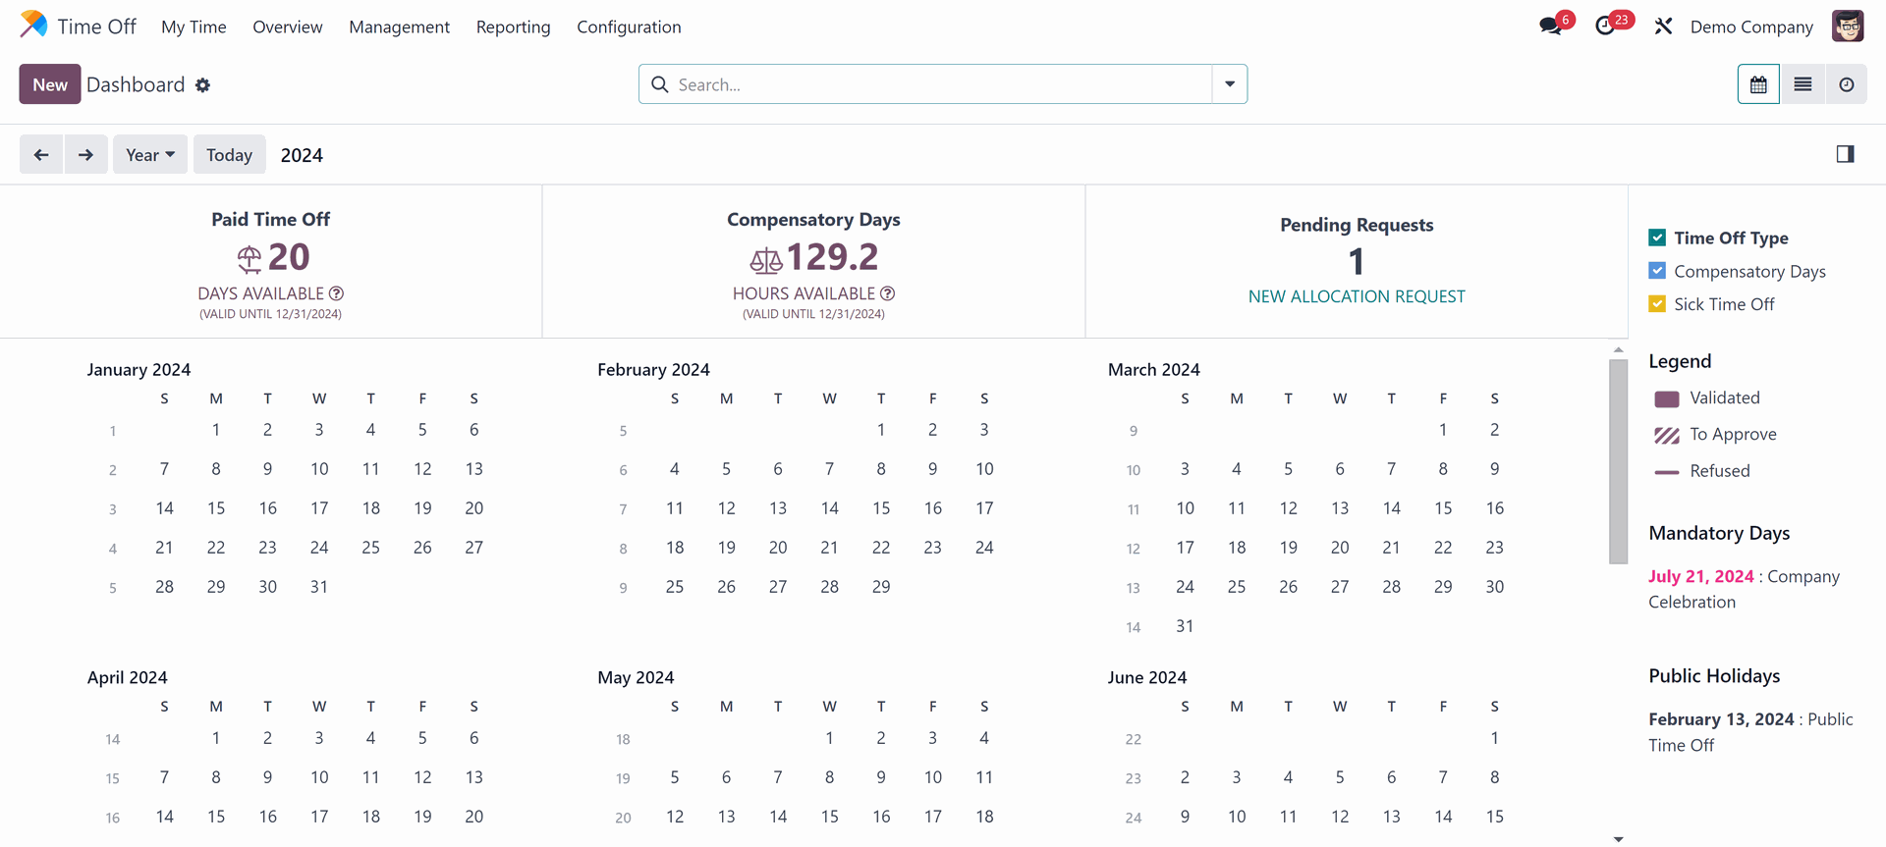Click the search magnifier icon

[x=660, y=84]
